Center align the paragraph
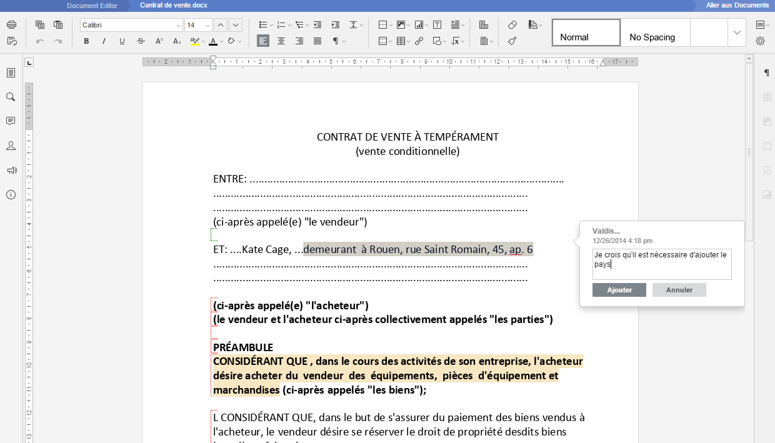 [x=281, y=41]
